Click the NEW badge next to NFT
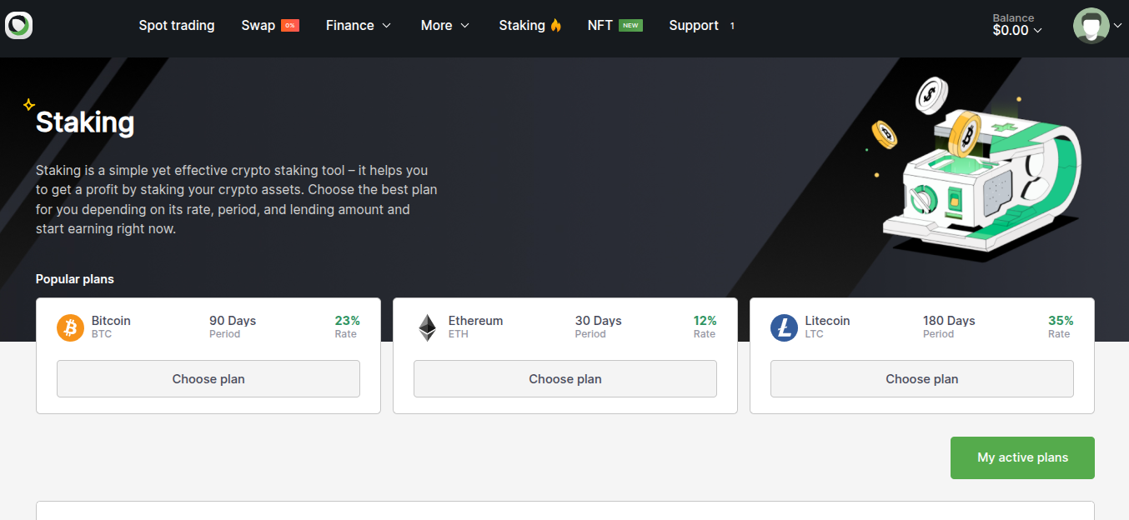 tap(630, 26)
